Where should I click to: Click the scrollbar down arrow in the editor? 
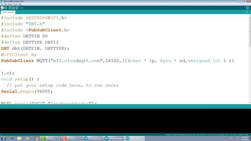click(250, 103)
